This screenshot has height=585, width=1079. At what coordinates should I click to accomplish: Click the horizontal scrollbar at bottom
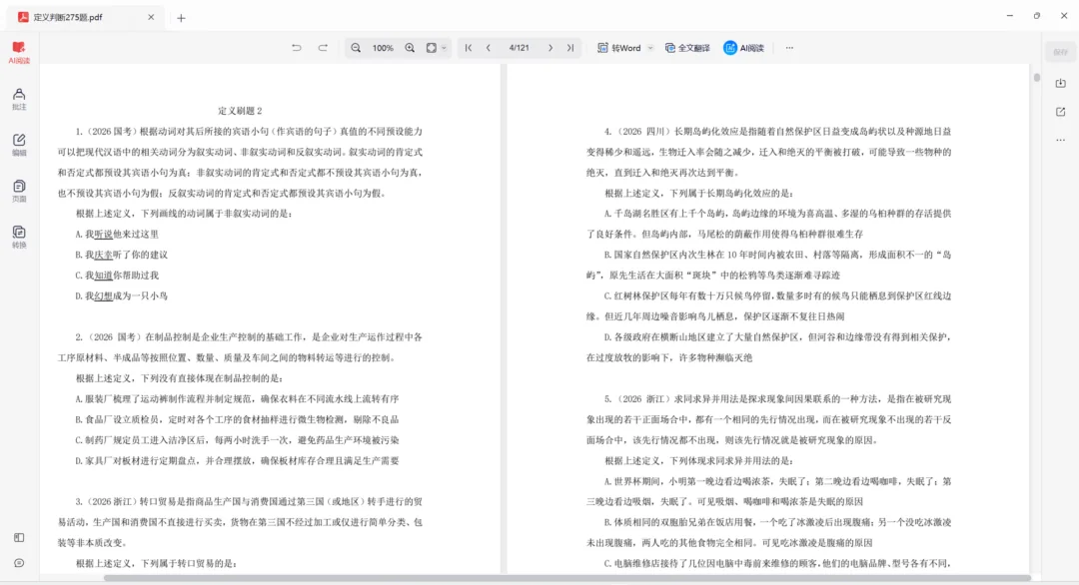[x=567, y=578]
